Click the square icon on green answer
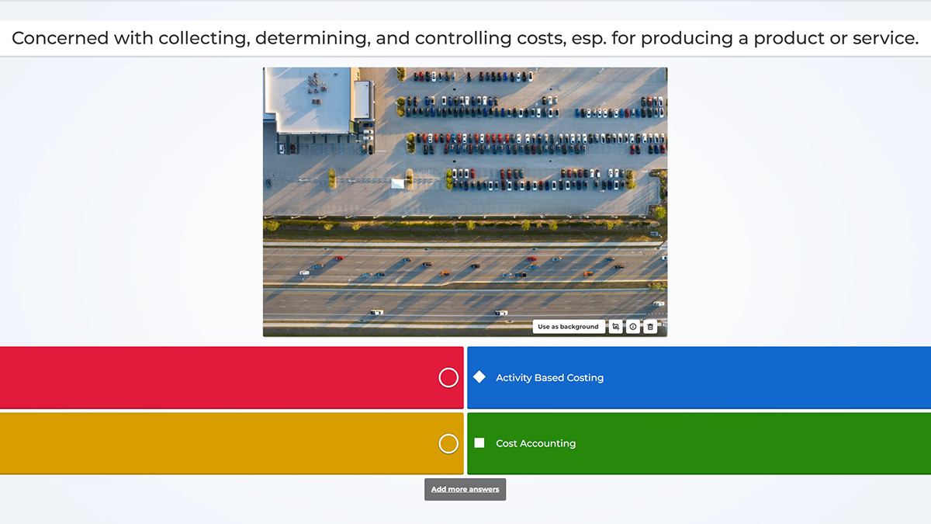The height and width of the screenshot is (524, 931). tap(479, 442)
